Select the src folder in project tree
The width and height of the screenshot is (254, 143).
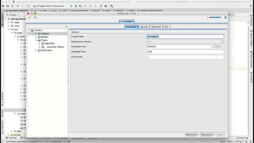[14, 29]
